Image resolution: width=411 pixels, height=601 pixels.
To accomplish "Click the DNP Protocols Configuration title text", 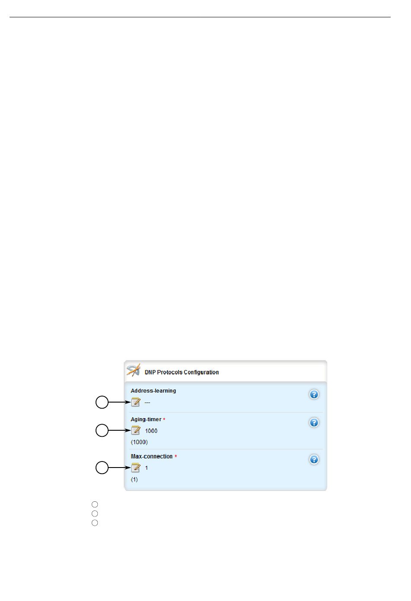I will tap(182, 372).
